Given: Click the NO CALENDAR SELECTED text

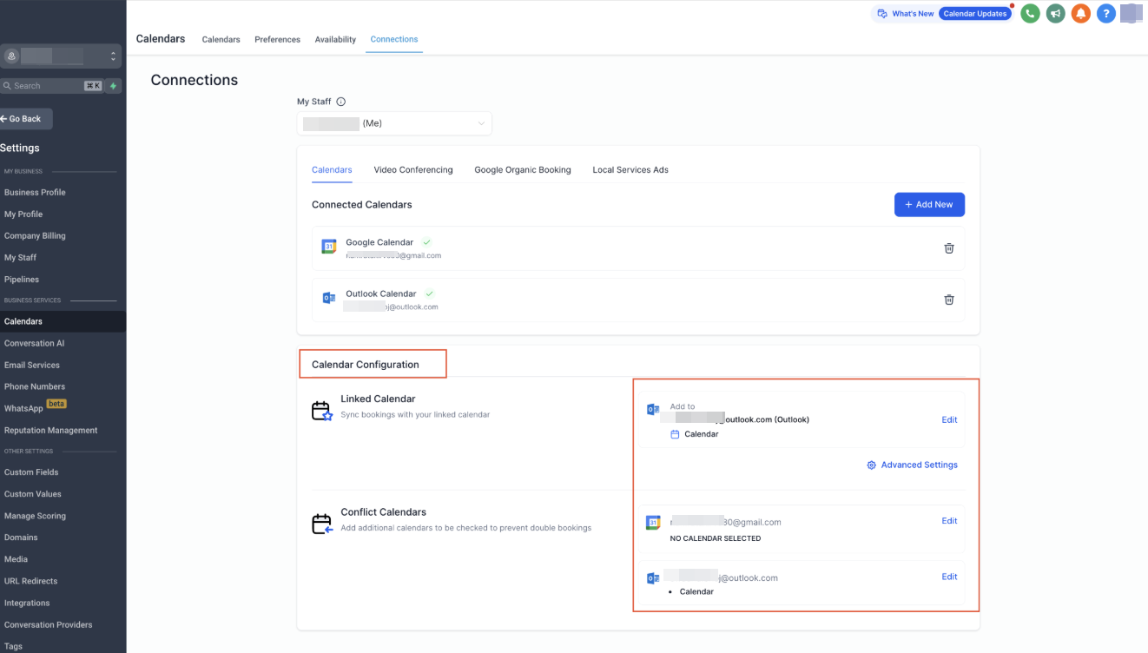Looking at the screenshot, I should pyautogui.click(x=716, y=538).
